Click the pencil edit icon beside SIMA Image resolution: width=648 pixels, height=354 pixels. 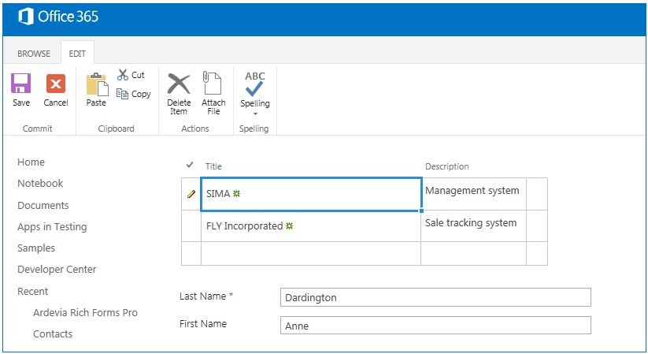[191, 194]
